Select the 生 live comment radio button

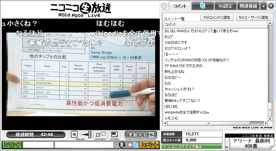pyautogui.click(x=116, y=145)
